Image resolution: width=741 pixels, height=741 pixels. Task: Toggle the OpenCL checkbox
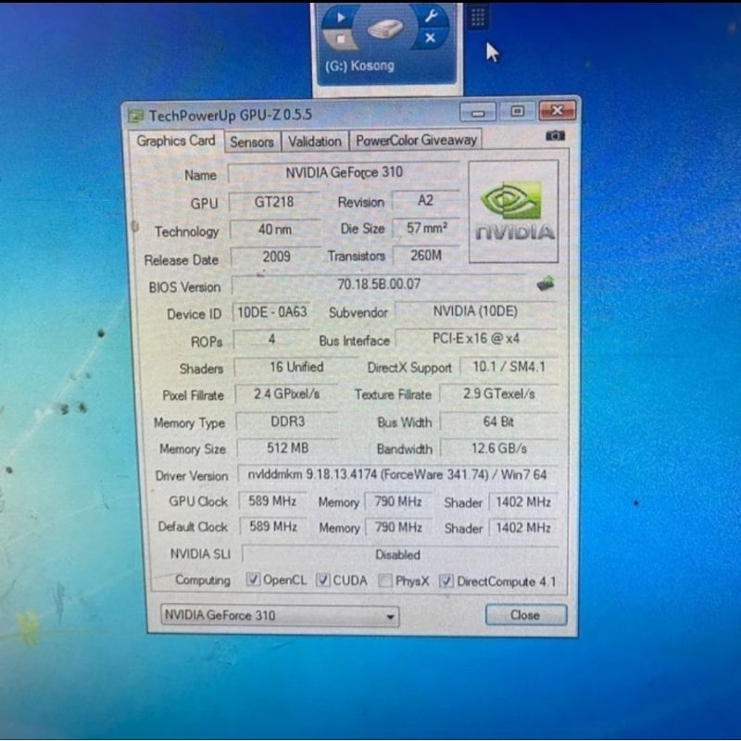[253, 580]
